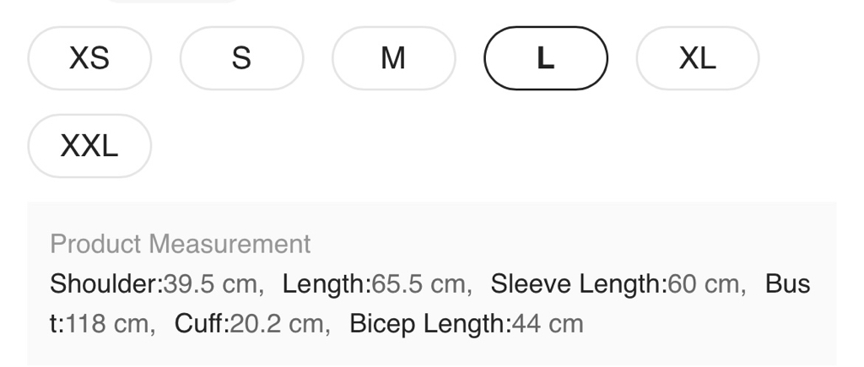Click the Sleeve Length label
Image resolution: width=864 pixels, height=367 pixels.
point(578,283)
